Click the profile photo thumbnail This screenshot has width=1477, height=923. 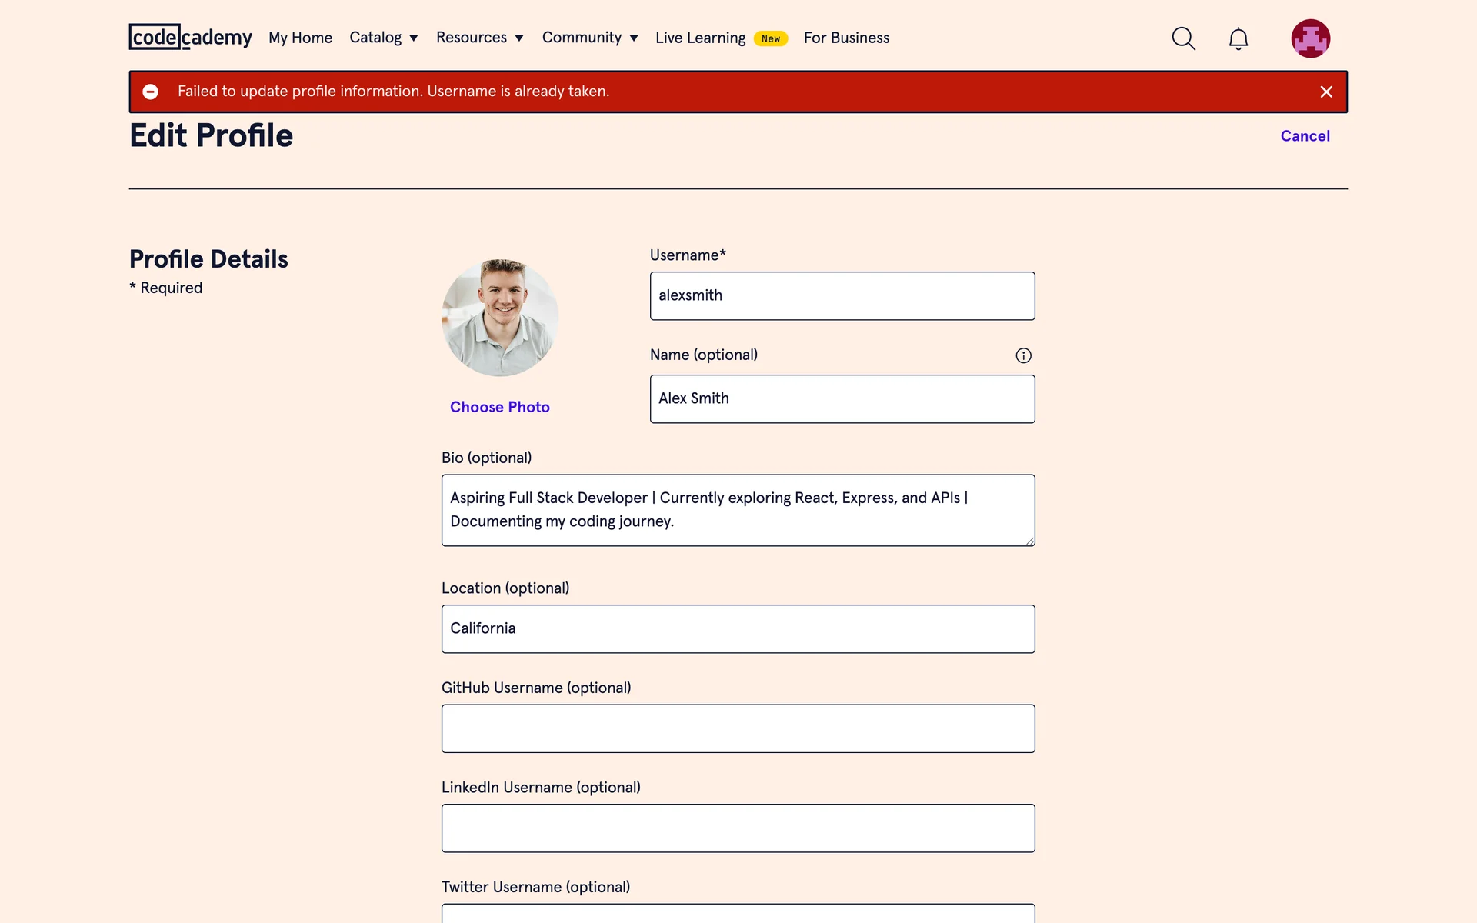[x=500, y=317]
